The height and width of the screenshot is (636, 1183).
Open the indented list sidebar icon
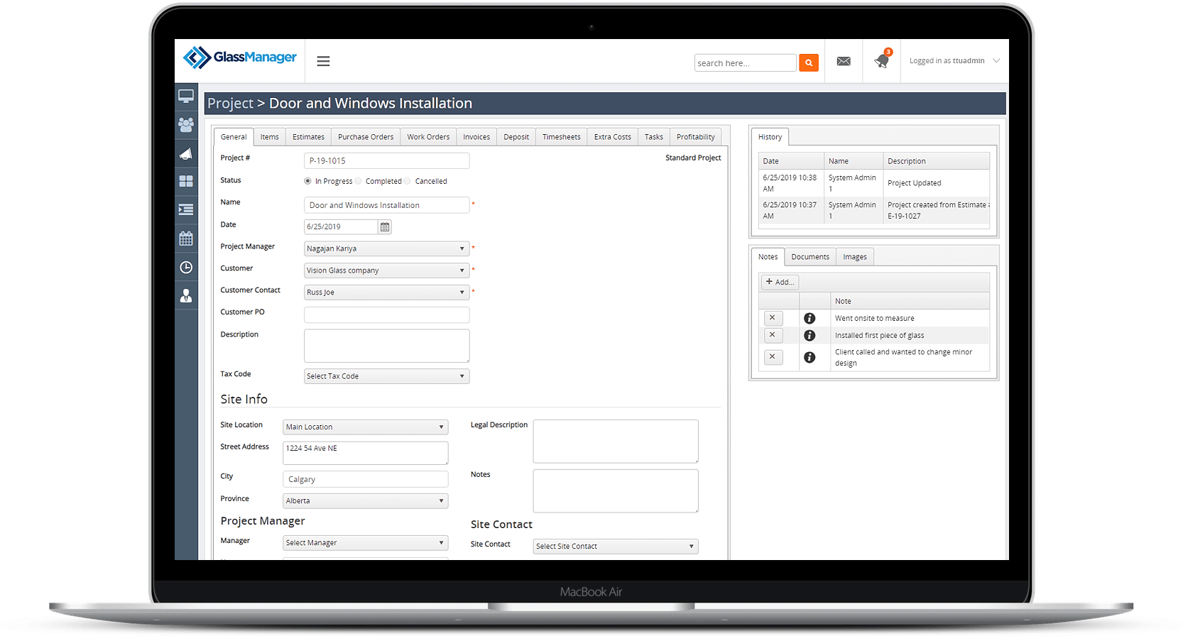point(186,210)
